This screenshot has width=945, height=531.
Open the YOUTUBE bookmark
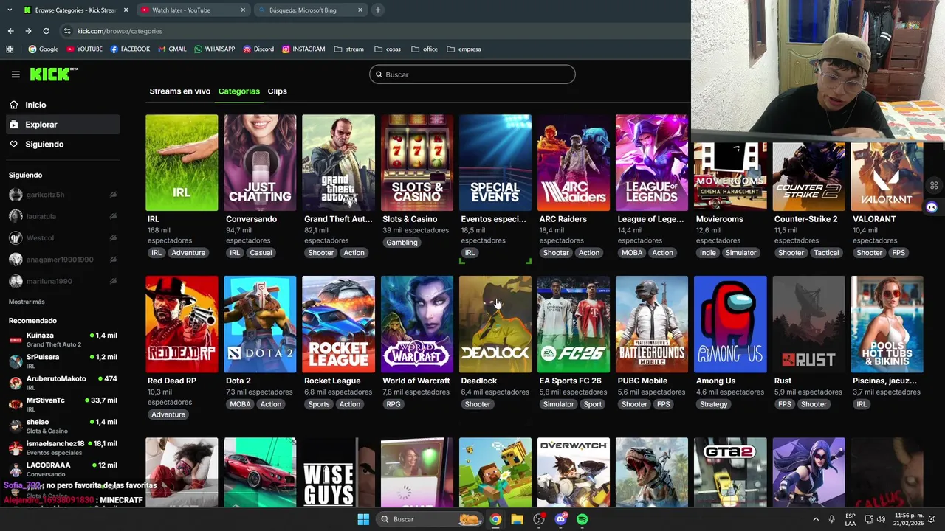click(84, 49)
